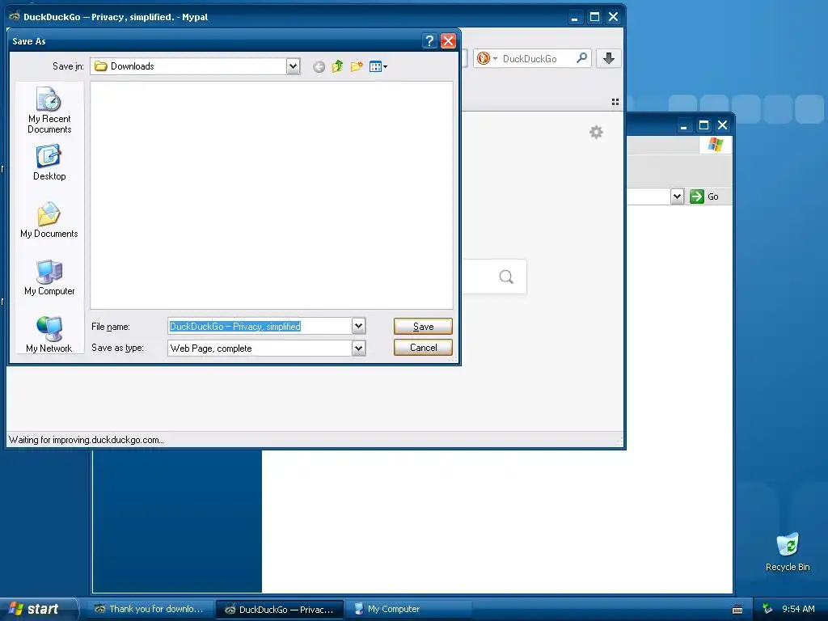Screen dimensions: 828x621
Task: Minimize the My Computer window
Action: pyautogui.click(x=684, y=125)
